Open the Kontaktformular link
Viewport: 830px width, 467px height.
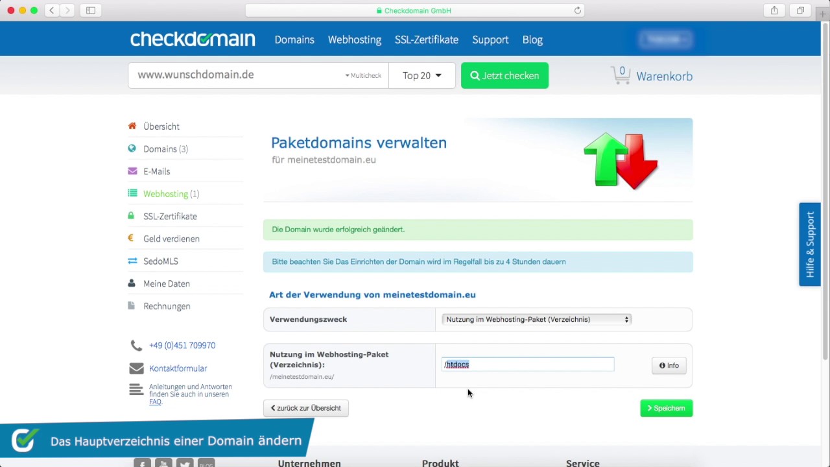click(x=178, y=368)
